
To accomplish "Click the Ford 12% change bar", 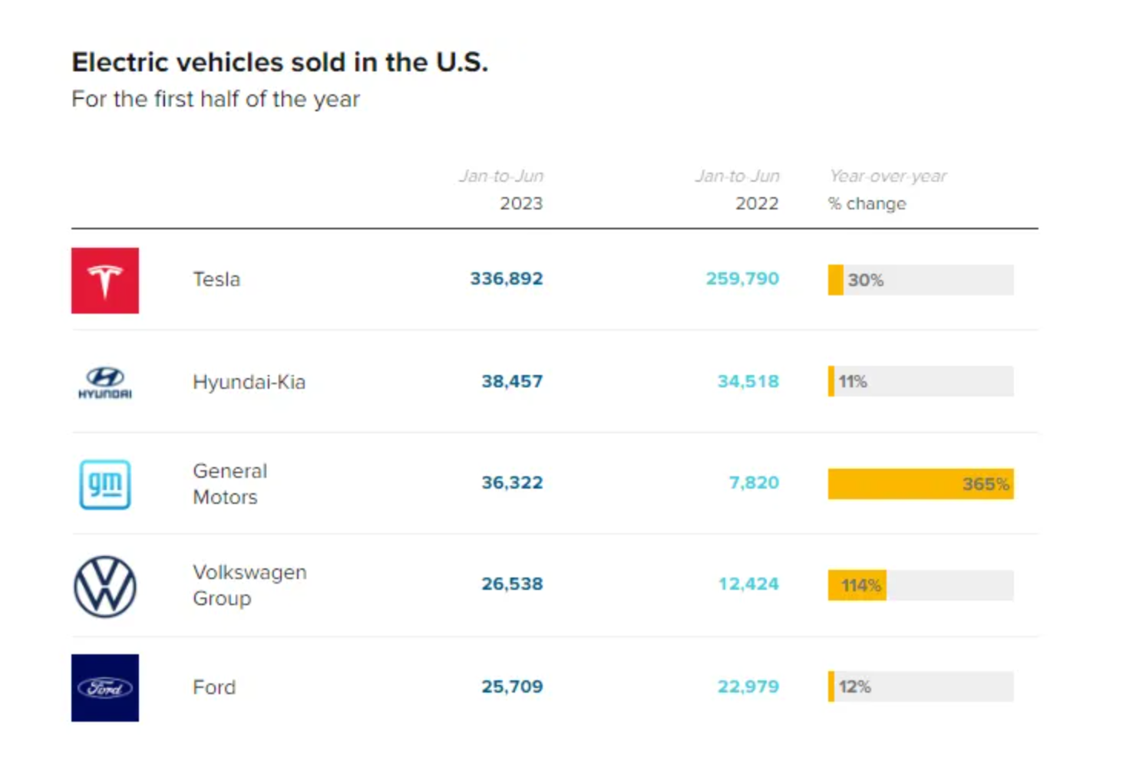I will (x=920, y=686).
